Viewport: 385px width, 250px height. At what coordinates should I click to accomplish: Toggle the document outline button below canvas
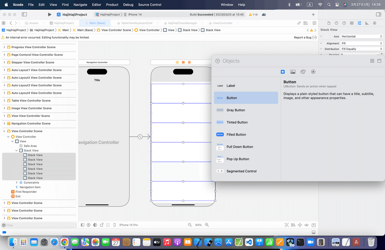pyautogui.click(x=82, y=225)
